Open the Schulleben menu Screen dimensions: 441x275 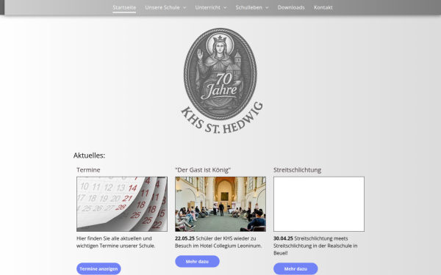click(248, 7)
